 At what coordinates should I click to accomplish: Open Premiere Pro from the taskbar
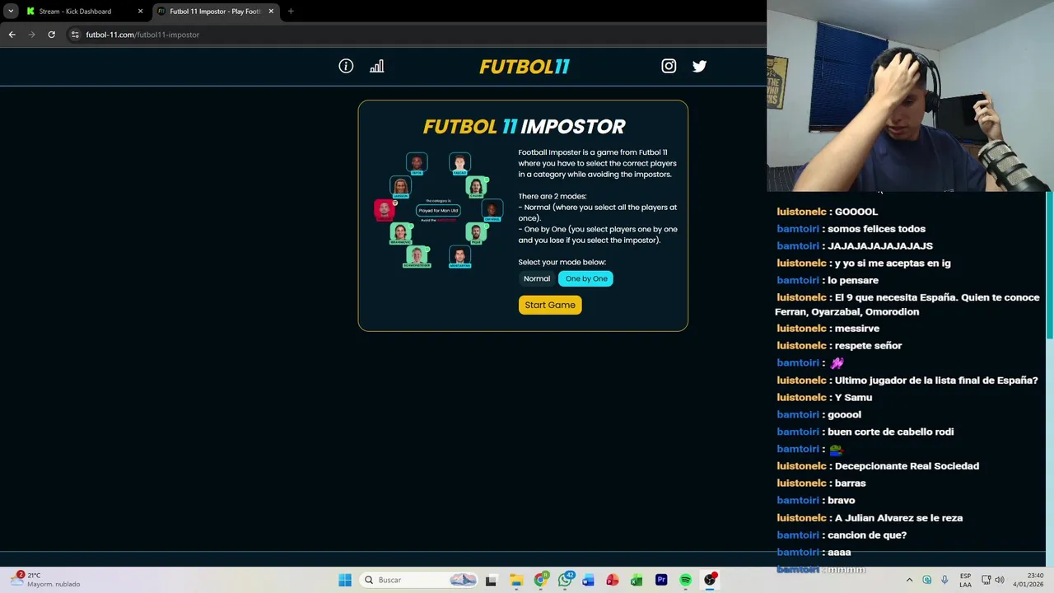(661, 580)
